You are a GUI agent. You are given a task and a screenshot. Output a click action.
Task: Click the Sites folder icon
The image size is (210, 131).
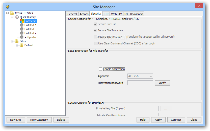[x=17, y=41]
